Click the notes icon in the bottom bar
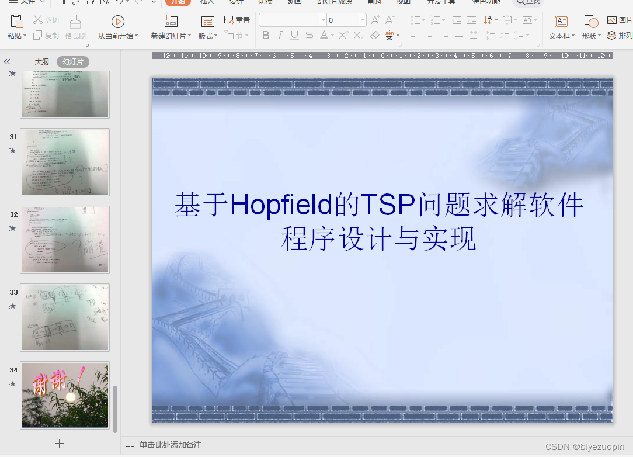 pos(130,445)
